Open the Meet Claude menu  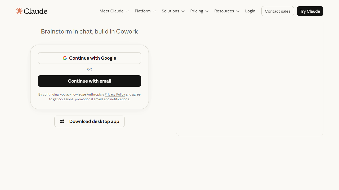(x=114, y=11)
